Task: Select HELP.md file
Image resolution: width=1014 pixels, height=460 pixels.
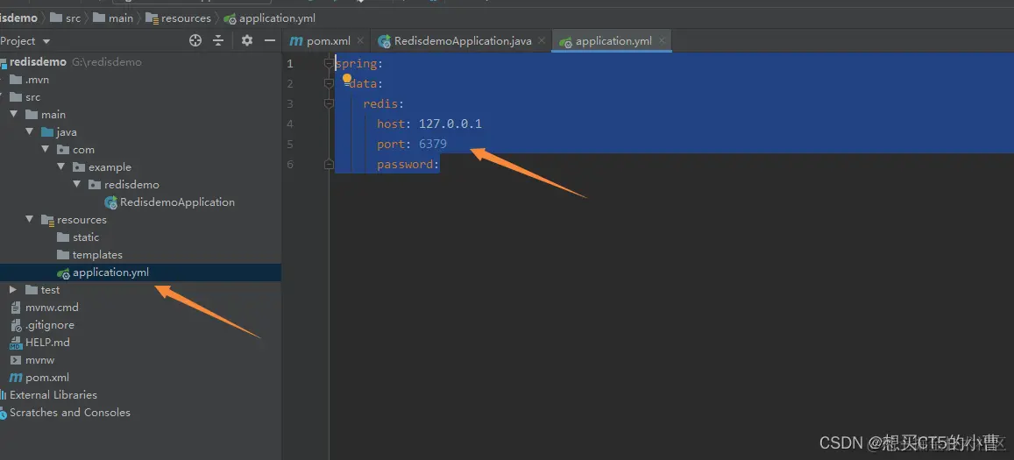Action: pyautogui.click(x=47, y=343)
